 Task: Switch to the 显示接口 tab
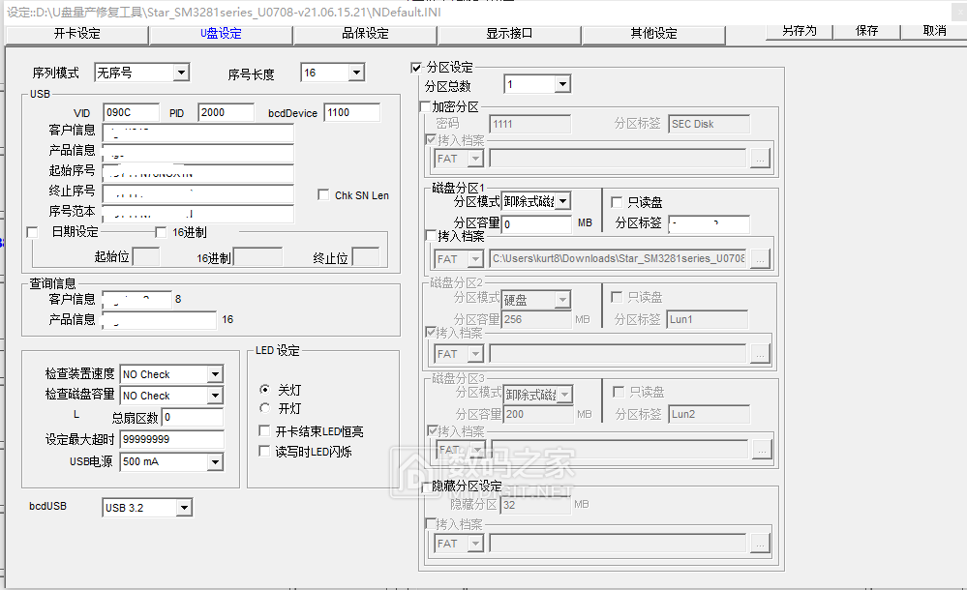(x=507, y=32)
